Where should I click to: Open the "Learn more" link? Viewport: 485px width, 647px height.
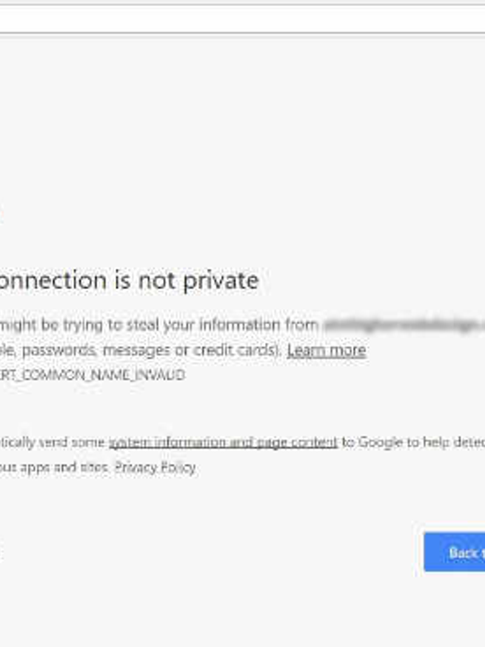pyautogui.click(x=326, y=350)
